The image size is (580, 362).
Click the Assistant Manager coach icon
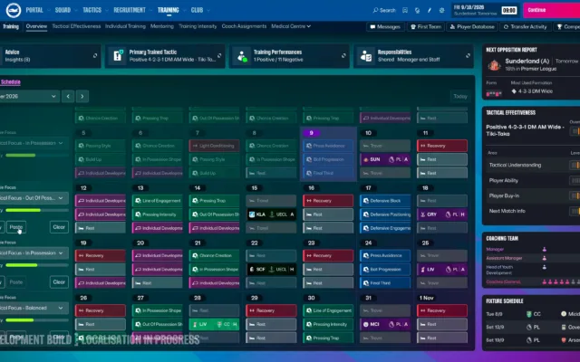pos(544,258)
